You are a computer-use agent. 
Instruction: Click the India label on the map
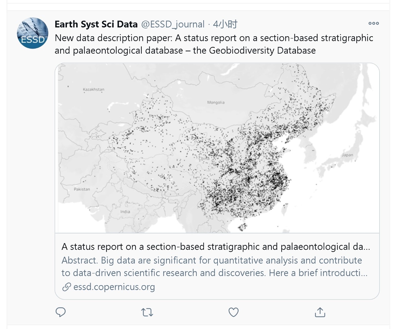(x=125, y=212)
